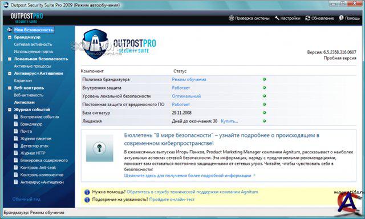The height and width of the screenshot is (219, 365).
Task: Open Активные процессы
Action: click(33, 66)
